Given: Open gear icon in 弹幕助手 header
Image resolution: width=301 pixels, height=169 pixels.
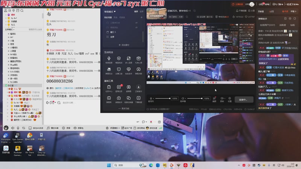Looking at the screenshot, I should tap(290, 18).
